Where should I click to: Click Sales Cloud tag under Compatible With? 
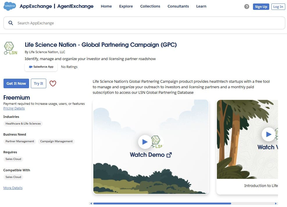tap(13, 177)
